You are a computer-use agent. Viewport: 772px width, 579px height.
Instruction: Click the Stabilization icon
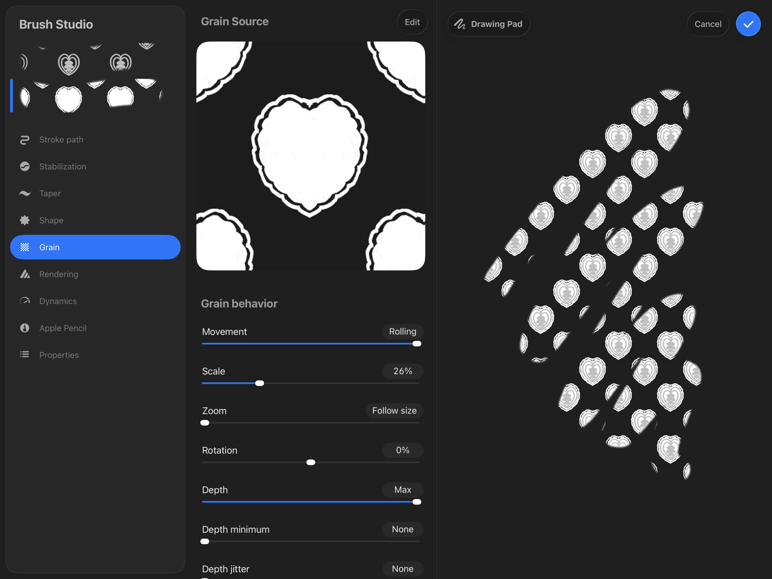coord(25,166)
